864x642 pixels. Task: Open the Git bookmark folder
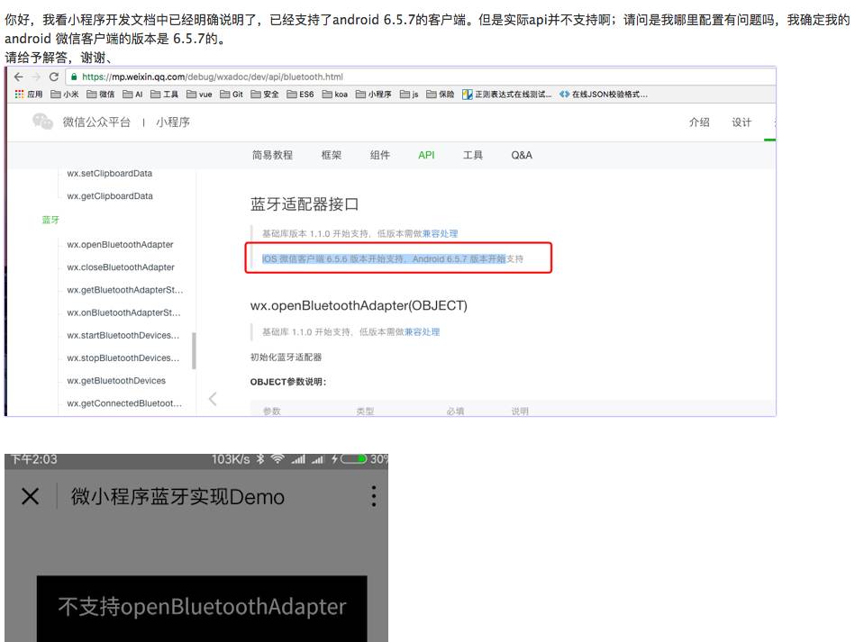[232, 95]
